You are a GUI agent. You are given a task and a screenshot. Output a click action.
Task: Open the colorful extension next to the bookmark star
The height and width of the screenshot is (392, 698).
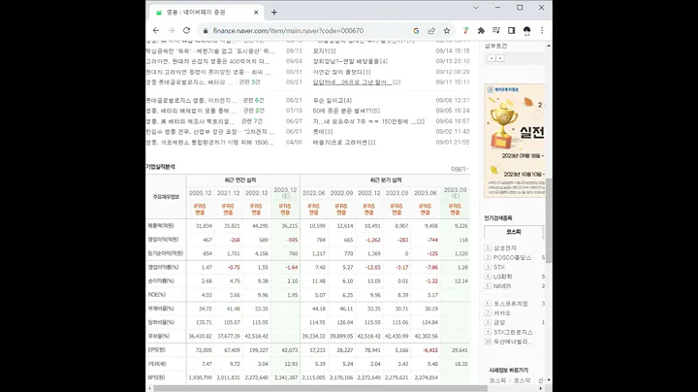click(x=465, y=31)
